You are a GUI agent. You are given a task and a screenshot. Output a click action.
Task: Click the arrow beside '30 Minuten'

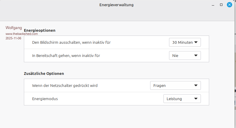[x=196, y=42]
